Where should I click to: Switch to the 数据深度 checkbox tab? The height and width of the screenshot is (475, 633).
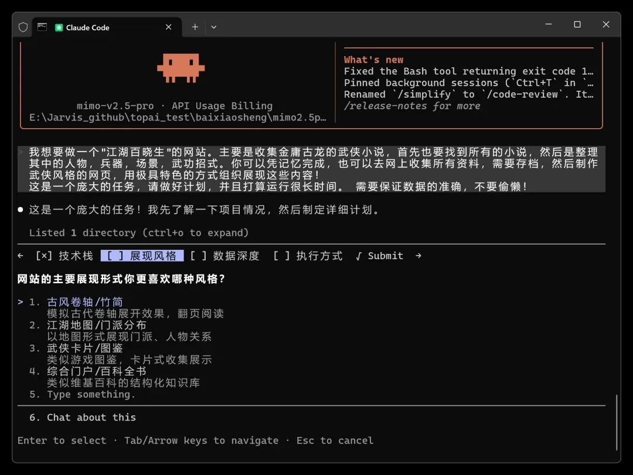click(225, 256)
